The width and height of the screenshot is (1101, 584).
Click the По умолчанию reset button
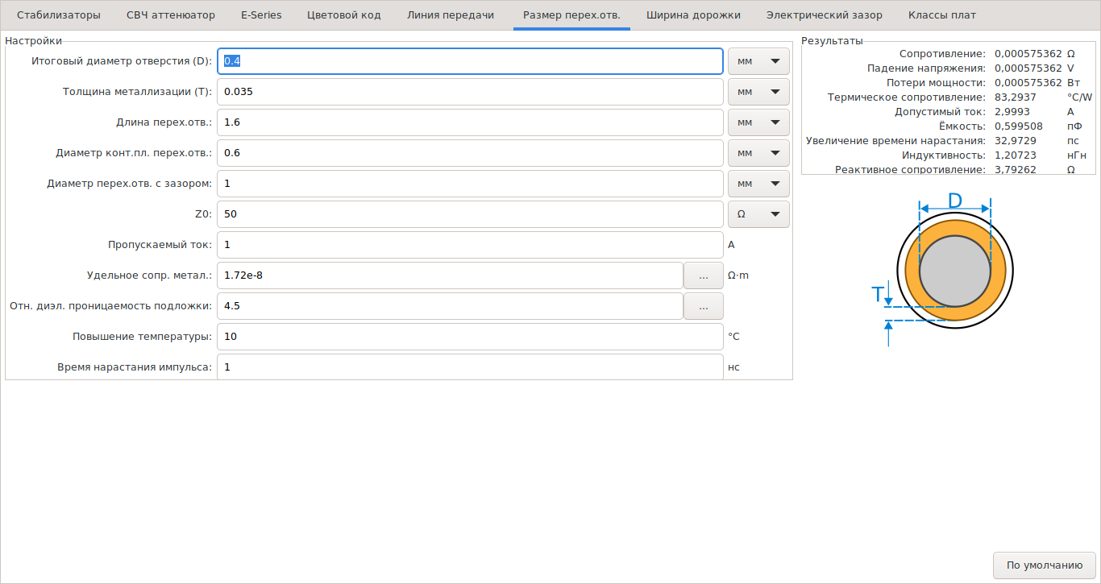click(x=1044, y=565)
